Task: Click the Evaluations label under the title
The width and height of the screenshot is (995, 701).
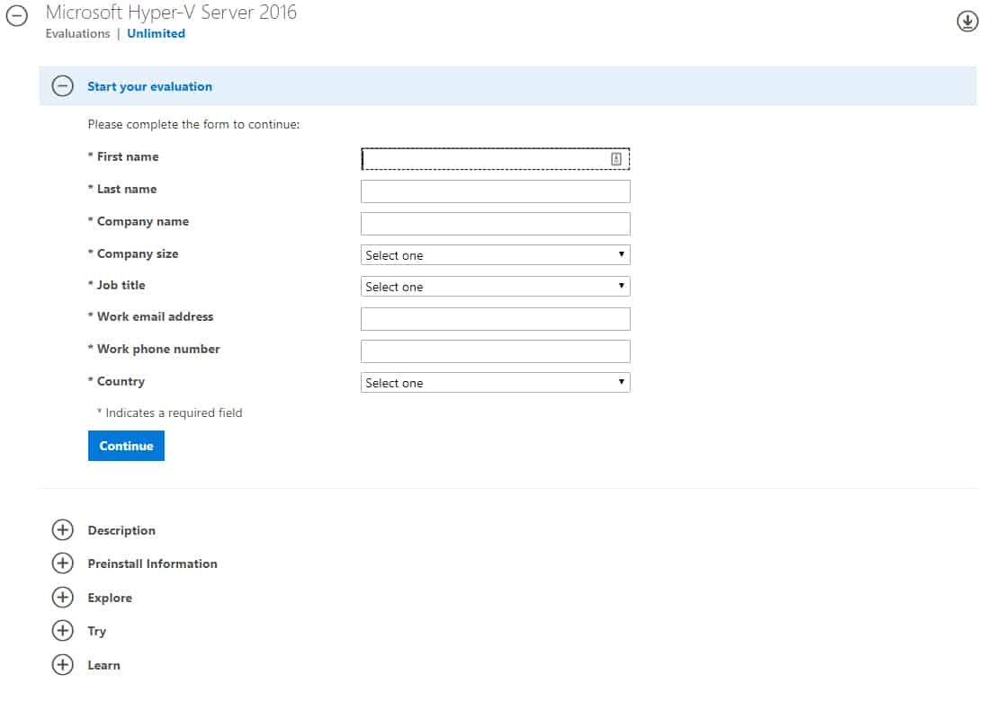Action: pos(77,33)
